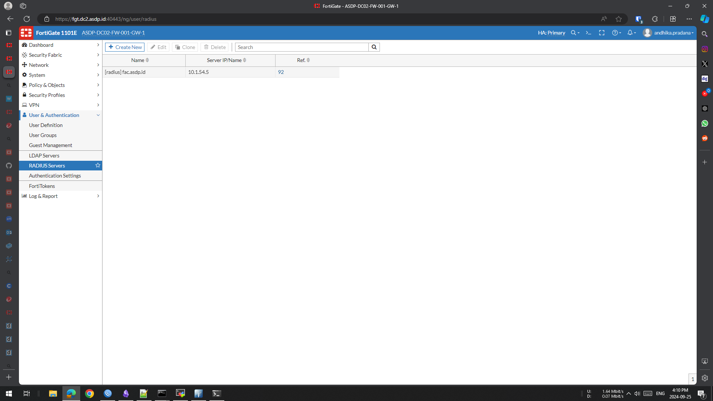Open the andhika.pradana user menu
The height and width of the screenshot is (401, 713).
tap(669, 33)
